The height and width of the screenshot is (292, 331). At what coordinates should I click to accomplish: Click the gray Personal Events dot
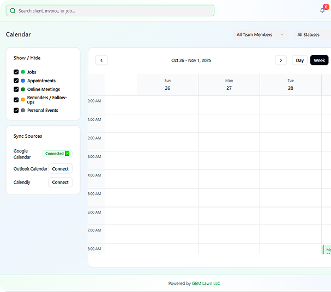coord(23,110)
